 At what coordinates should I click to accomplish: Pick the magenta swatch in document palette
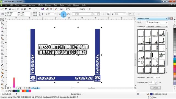pyautogui.click(x=30, y=91)
